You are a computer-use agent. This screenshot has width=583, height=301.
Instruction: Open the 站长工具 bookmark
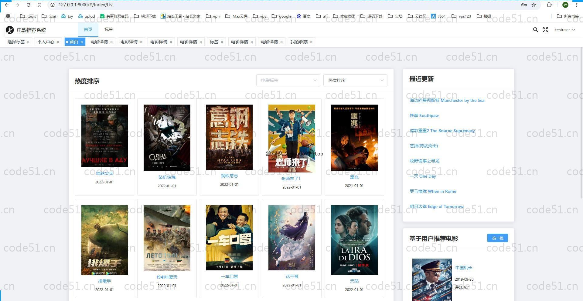click(x=180, y=16)
